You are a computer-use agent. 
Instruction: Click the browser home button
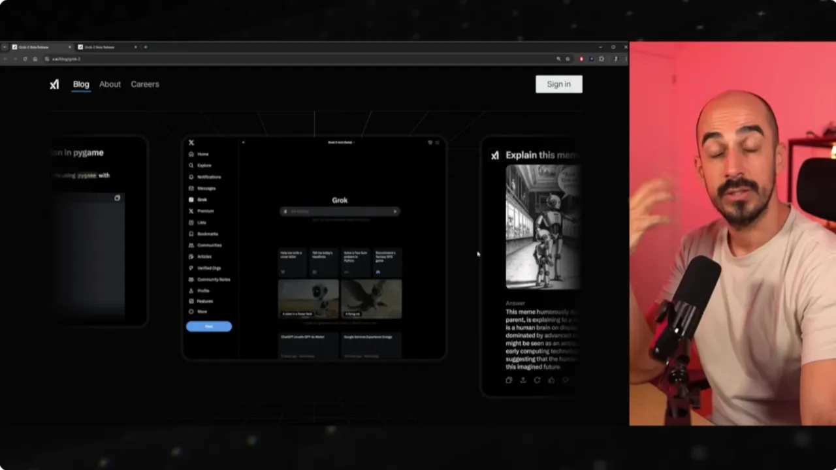click(35, 59)
